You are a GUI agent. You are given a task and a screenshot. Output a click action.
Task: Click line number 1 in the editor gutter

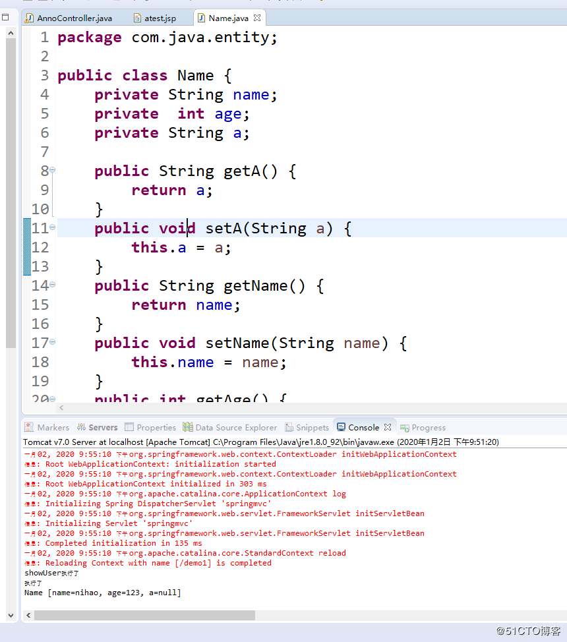(x=44, y=38)
